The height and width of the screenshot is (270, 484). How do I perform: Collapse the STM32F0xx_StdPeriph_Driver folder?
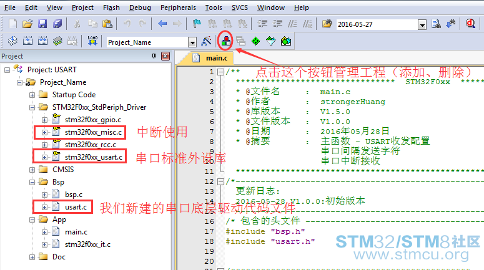coord(32,107)
